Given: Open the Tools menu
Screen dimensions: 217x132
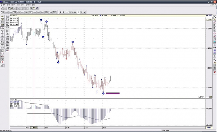Looking at the screenshot, I should [x=18, y=5].
